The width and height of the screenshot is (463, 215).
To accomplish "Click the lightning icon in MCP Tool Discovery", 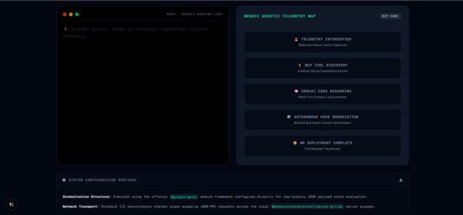I will click(300, 66).
